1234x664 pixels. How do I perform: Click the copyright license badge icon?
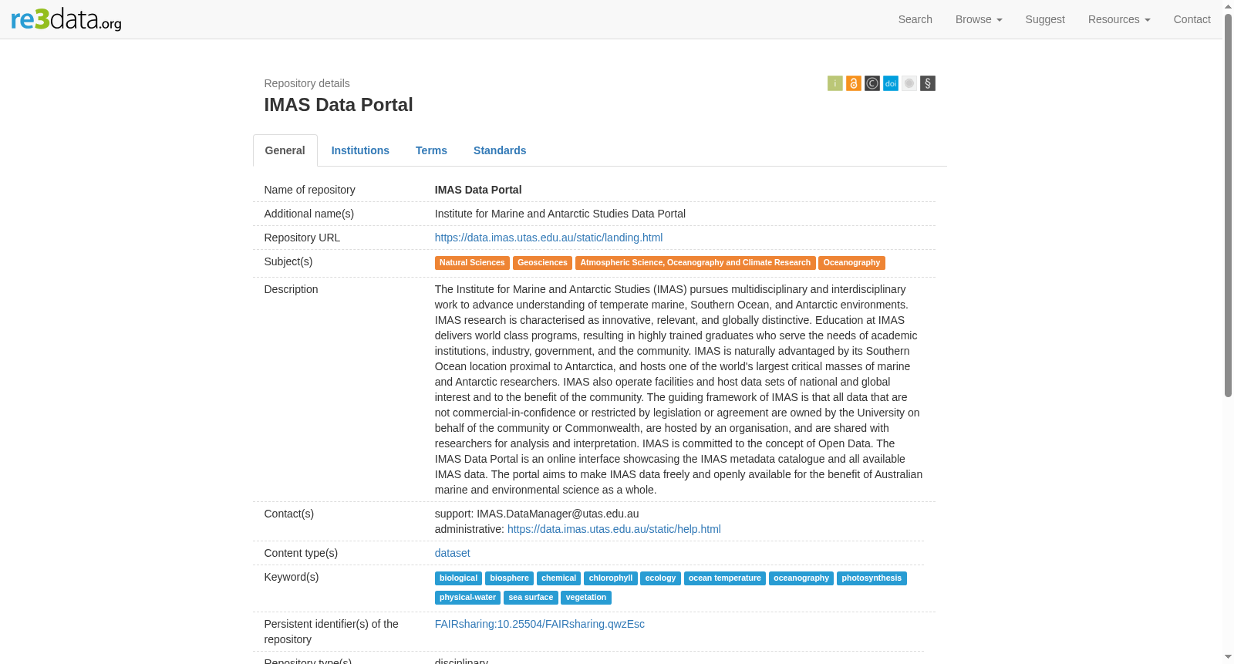872,83
